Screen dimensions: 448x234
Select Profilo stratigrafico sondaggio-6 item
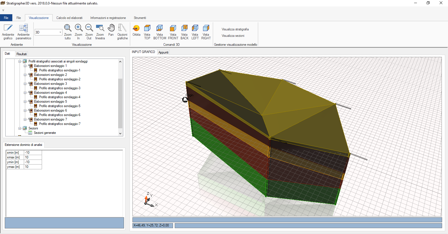pos(60,115)
